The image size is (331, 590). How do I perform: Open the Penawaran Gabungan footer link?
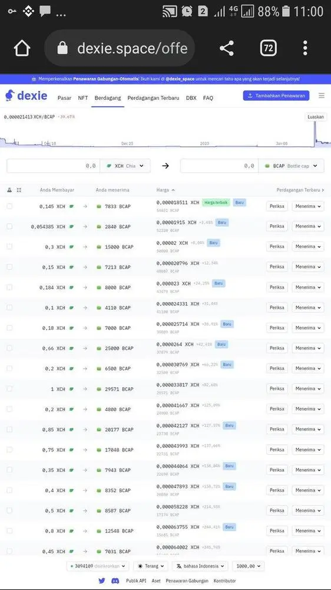point(187,581)
